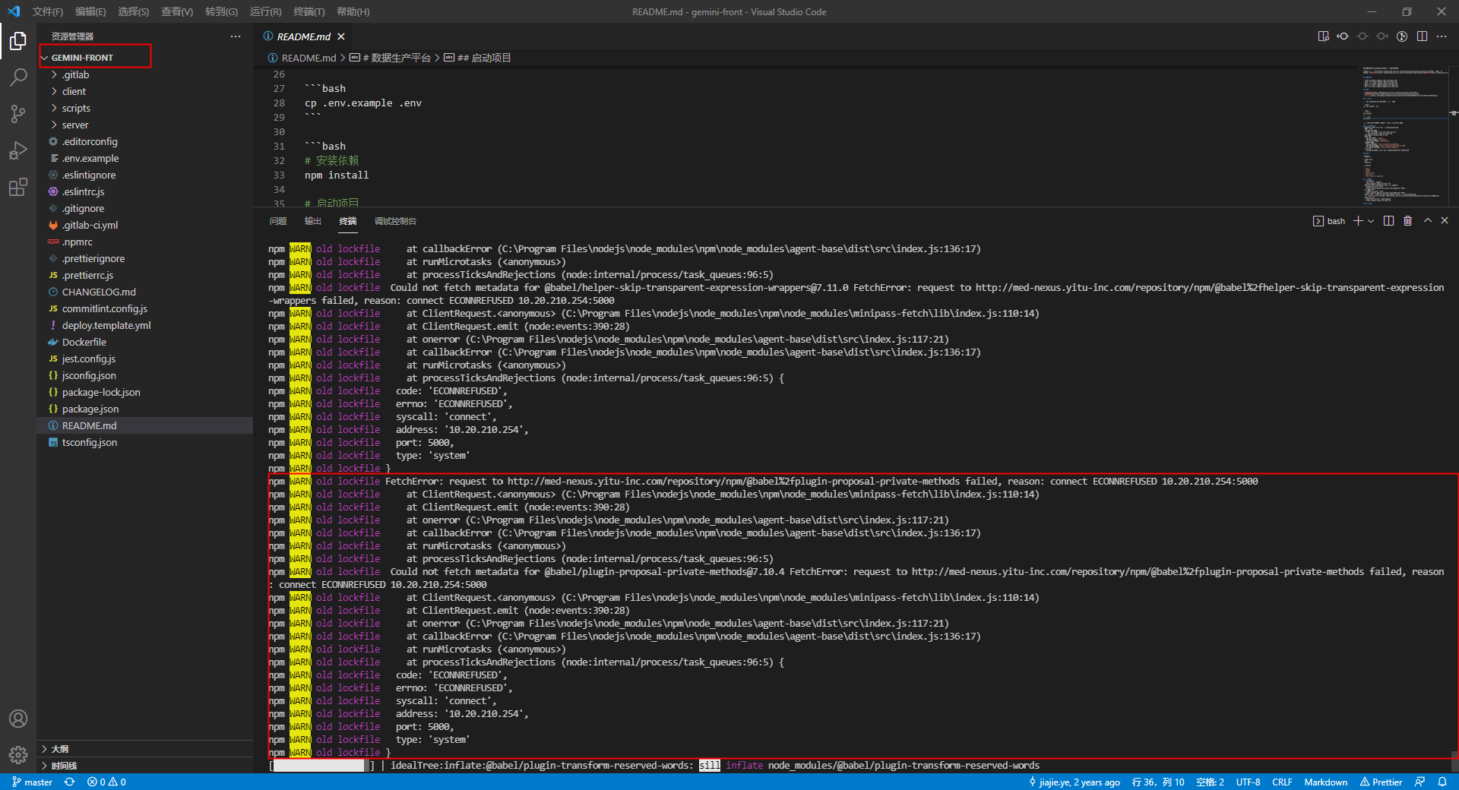The height and width of the screenshot is (790, 1459).
Task: Click the file history git icon in editor toolbar
Action: point(1402,36)
